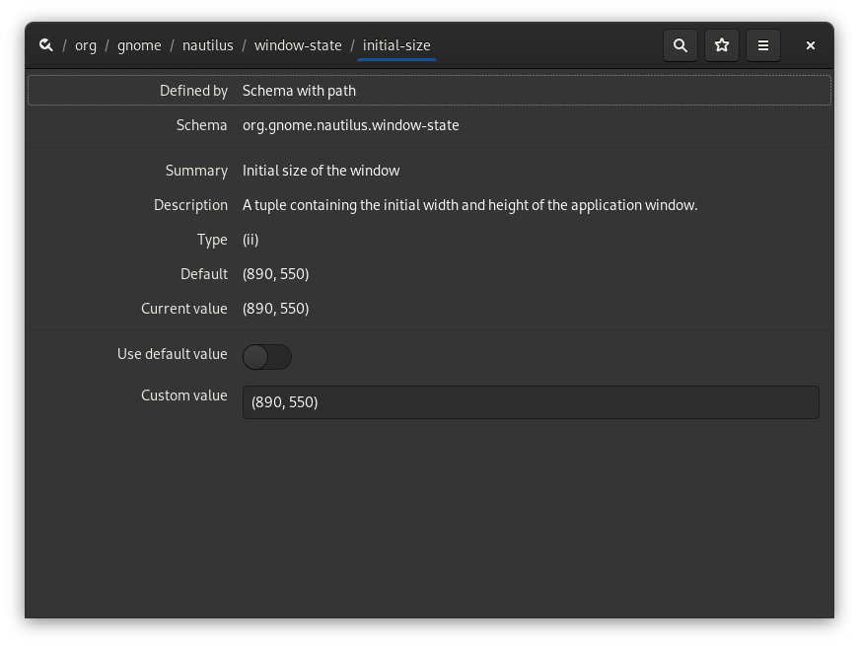859x646 pixels.
Task: Select the Type (ii) row
Action: [429, 239]
